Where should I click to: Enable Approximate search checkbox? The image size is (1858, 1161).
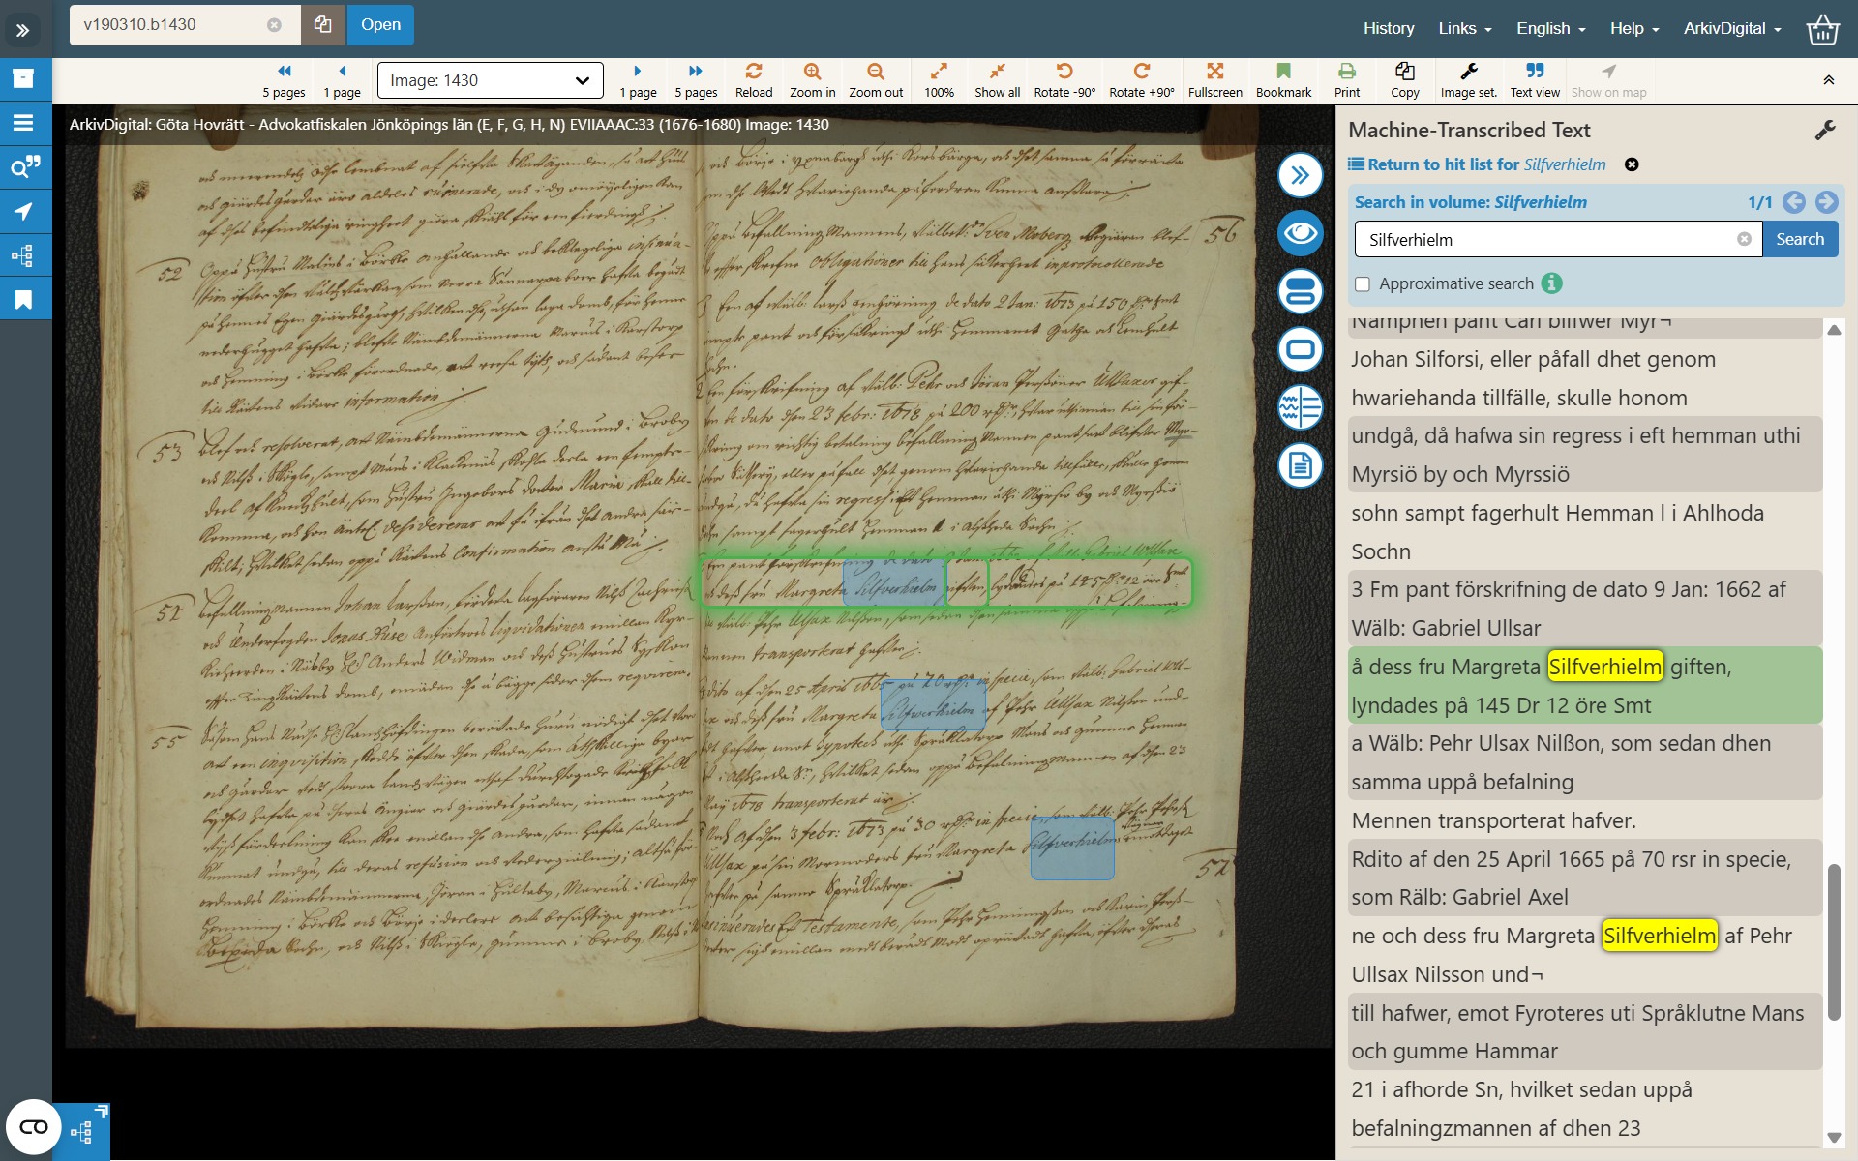(1363, 284)
